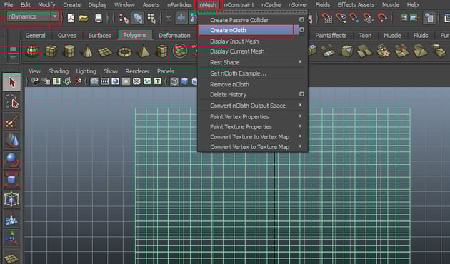
Task: Toggle wireframe display cube icon
Action: pyautogui.click(x=174, y=81)
